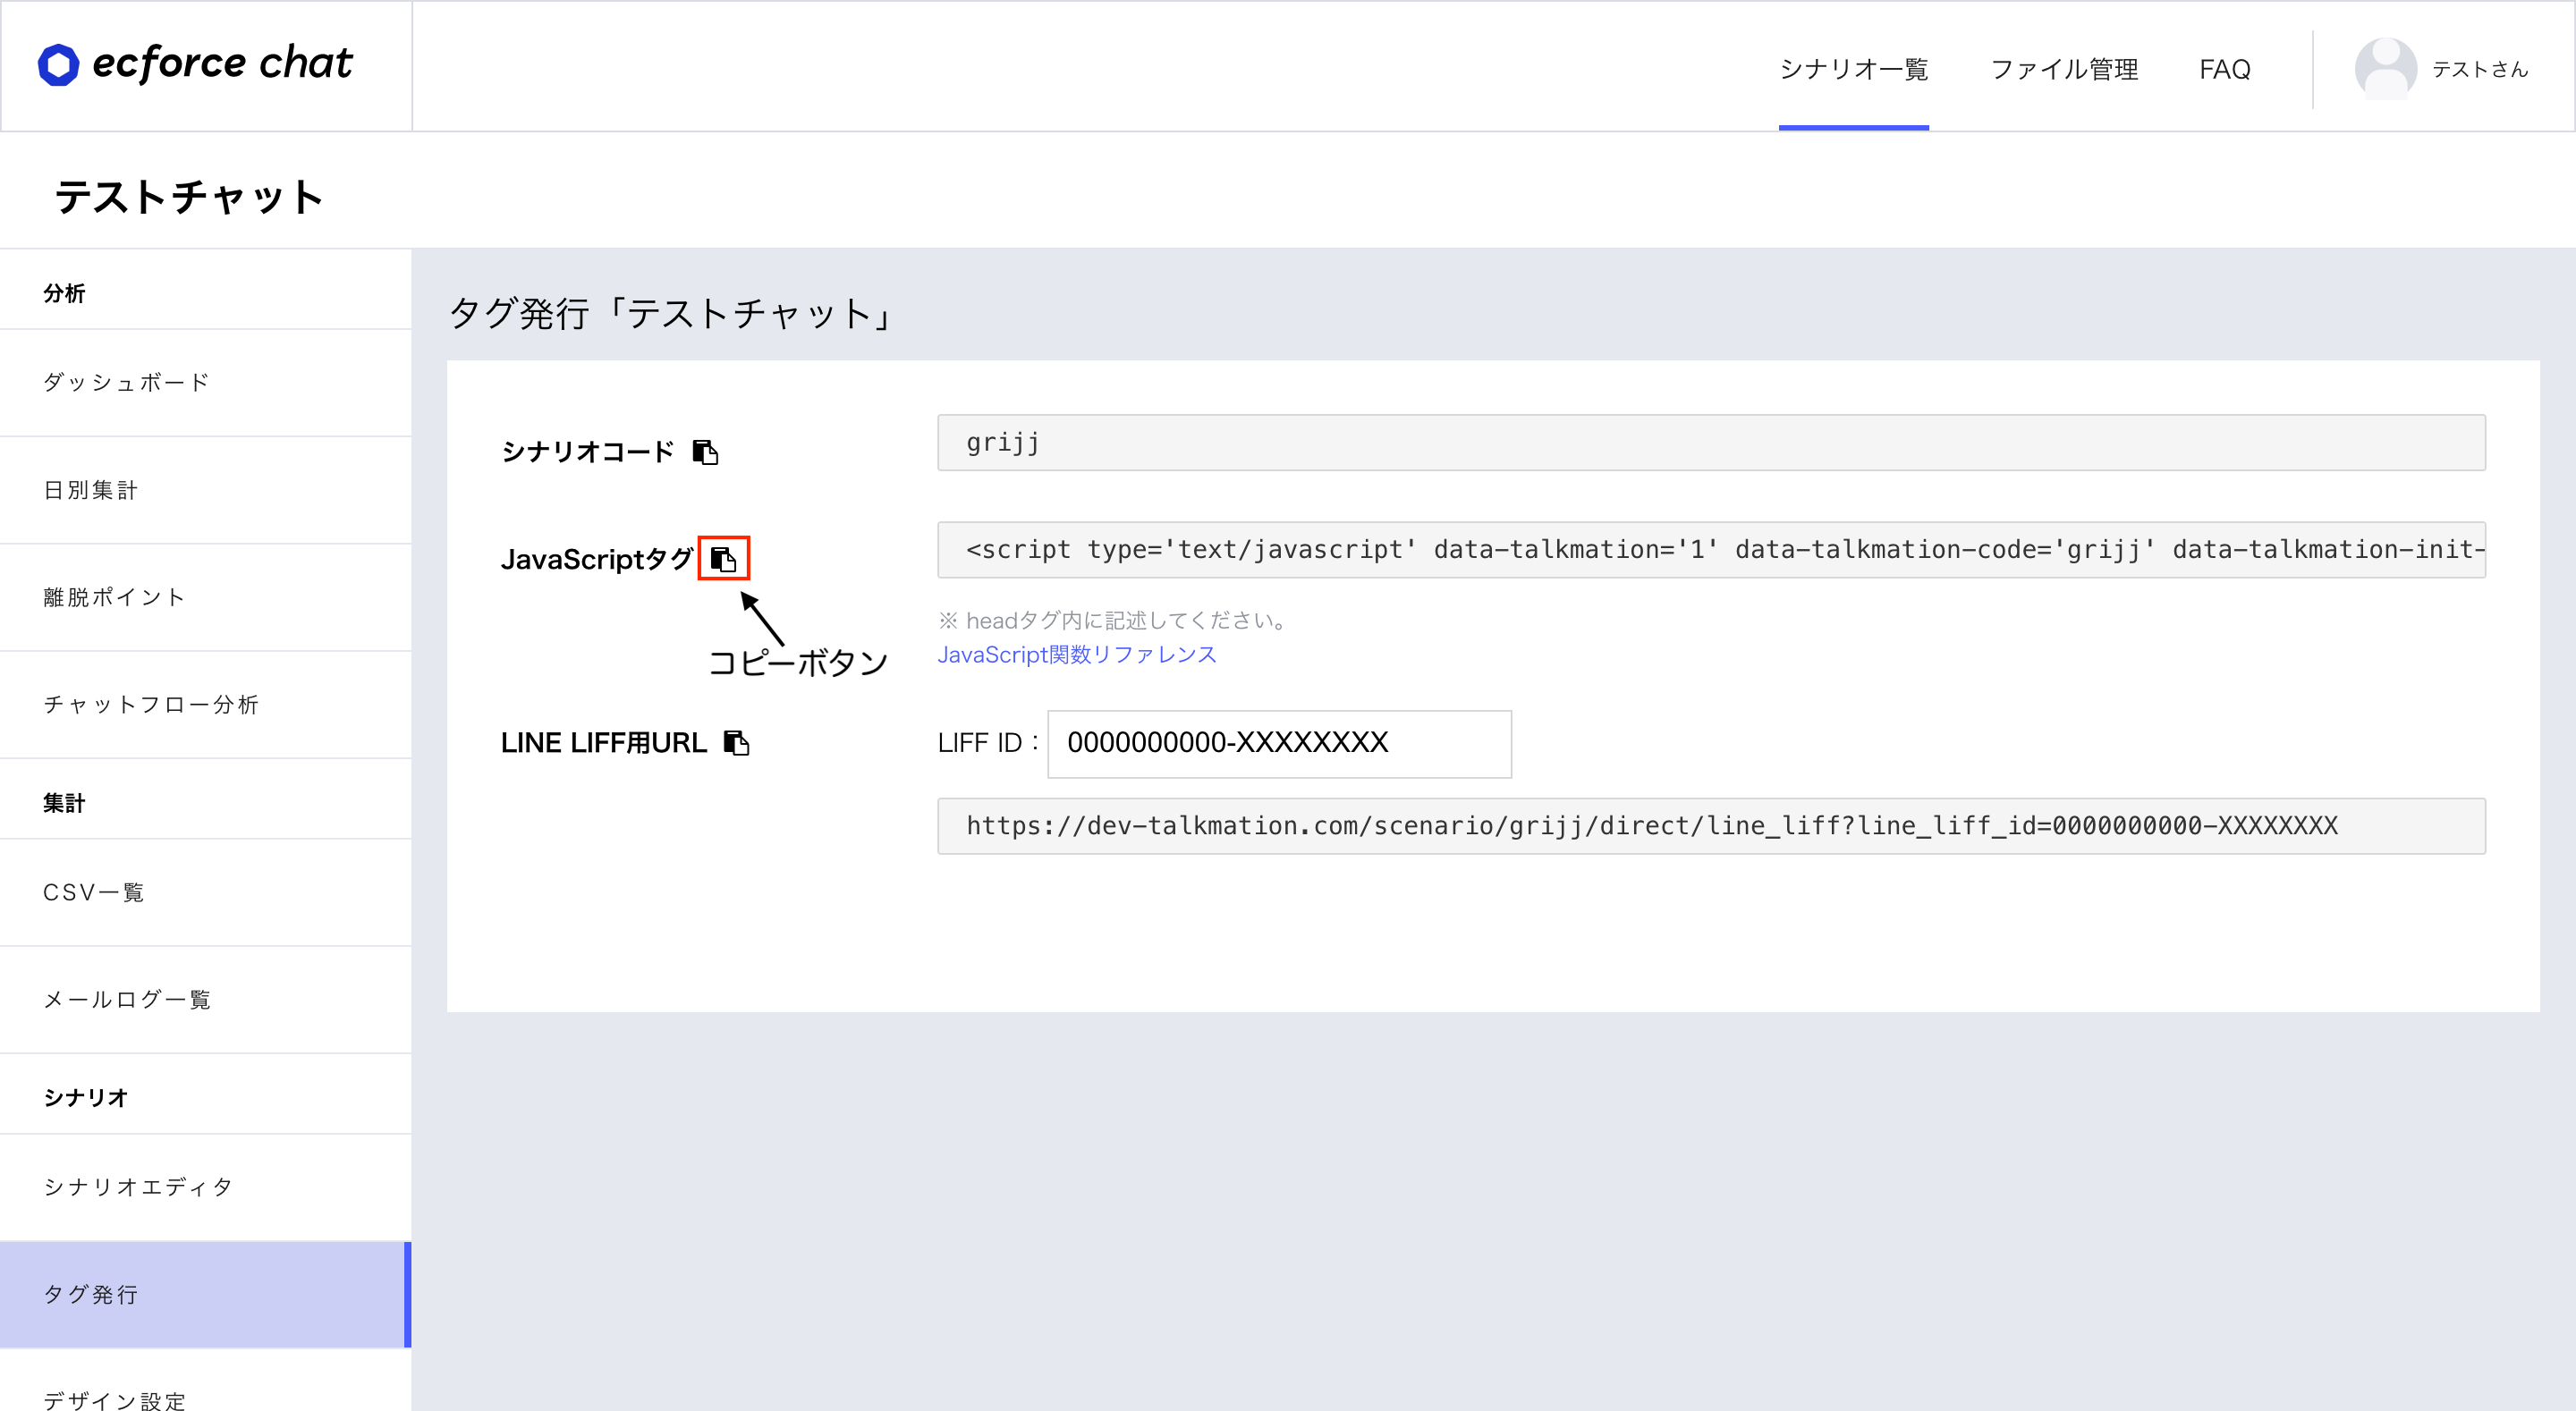Screen dimensions: 2576x1411
Task: Click the 分析 section header
Action: [64, 293]
